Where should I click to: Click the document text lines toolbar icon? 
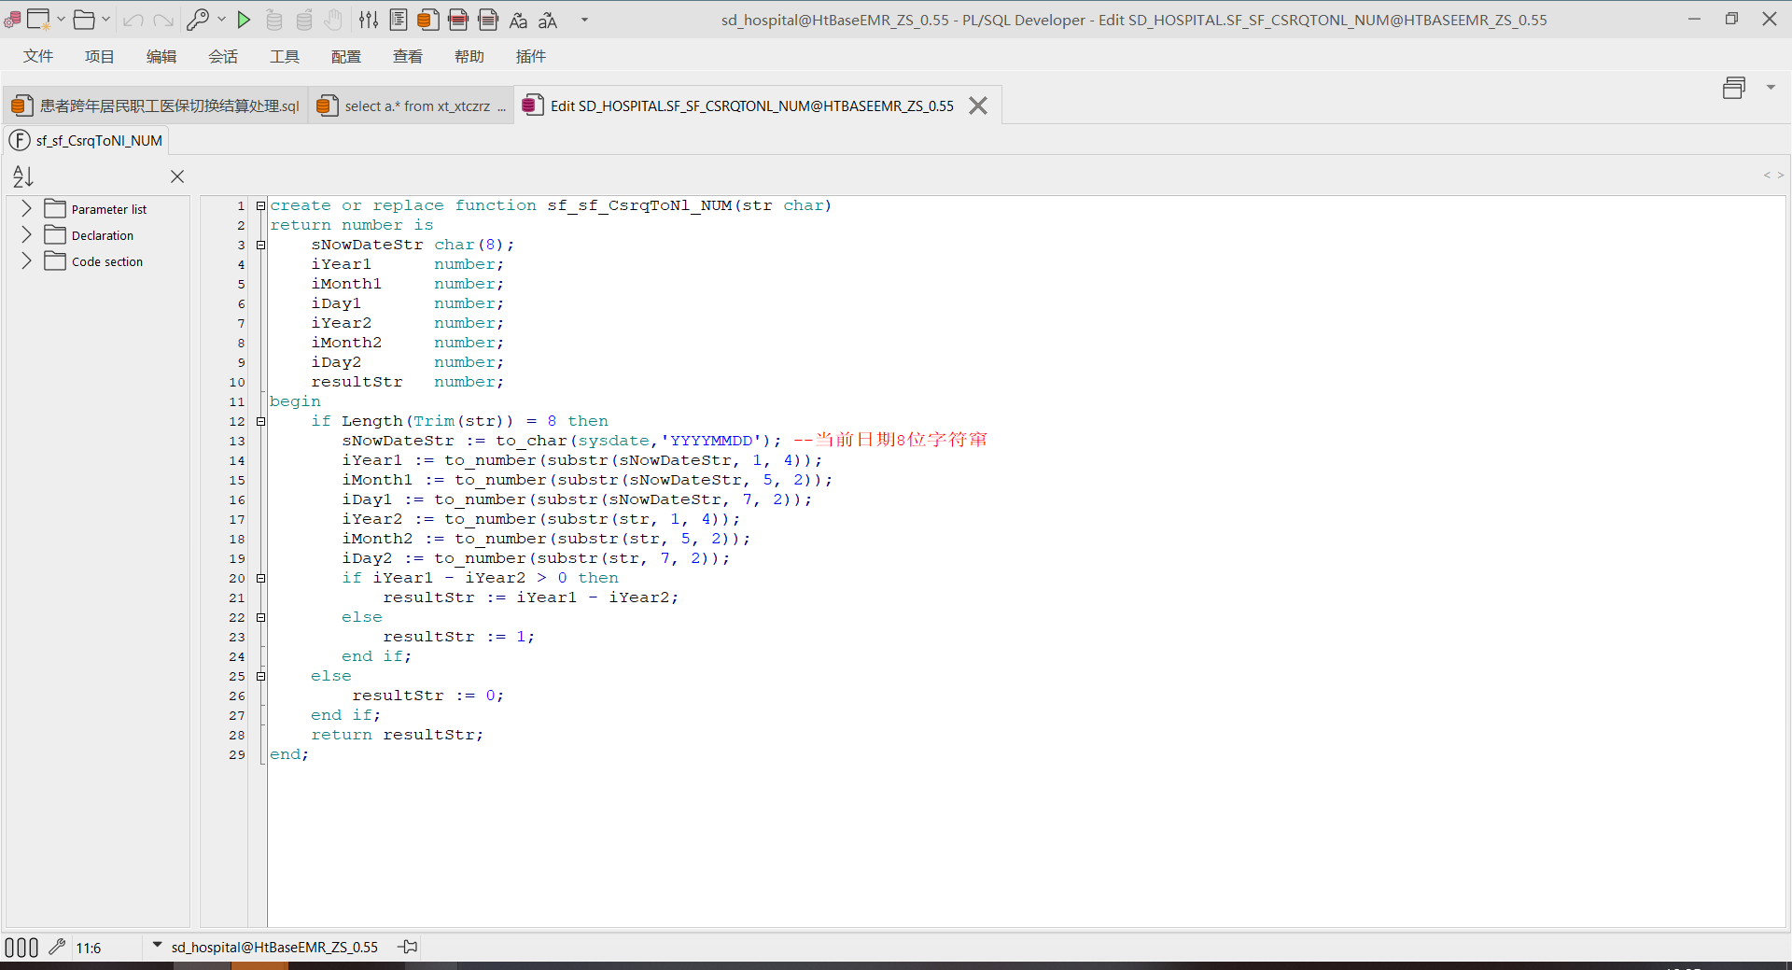[x=399, y=20]
